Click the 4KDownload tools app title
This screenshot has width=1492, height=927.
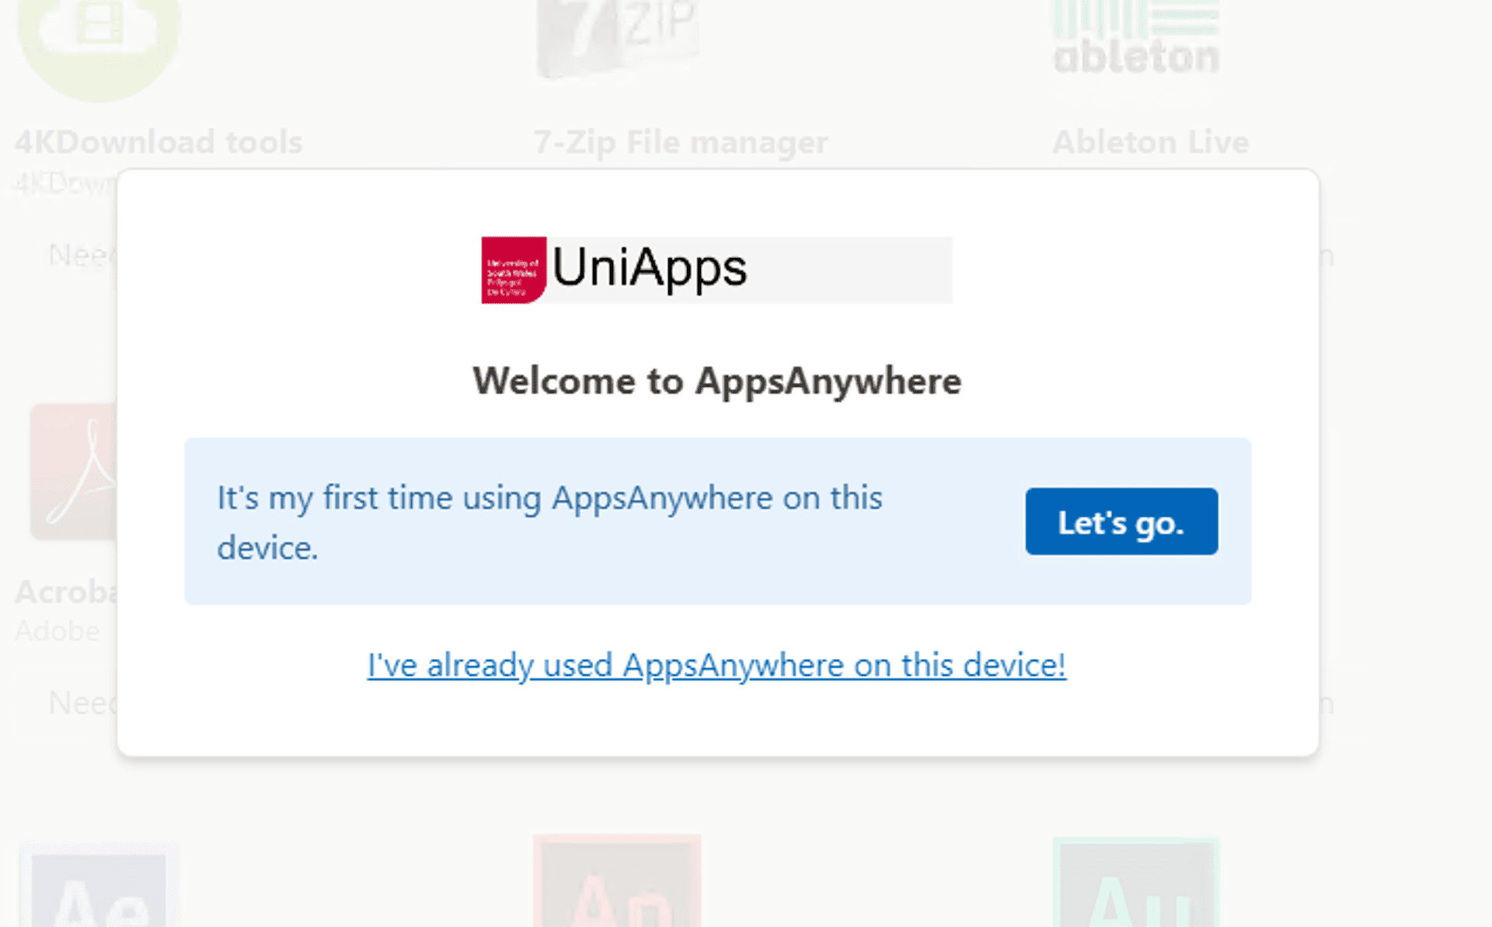159,142
